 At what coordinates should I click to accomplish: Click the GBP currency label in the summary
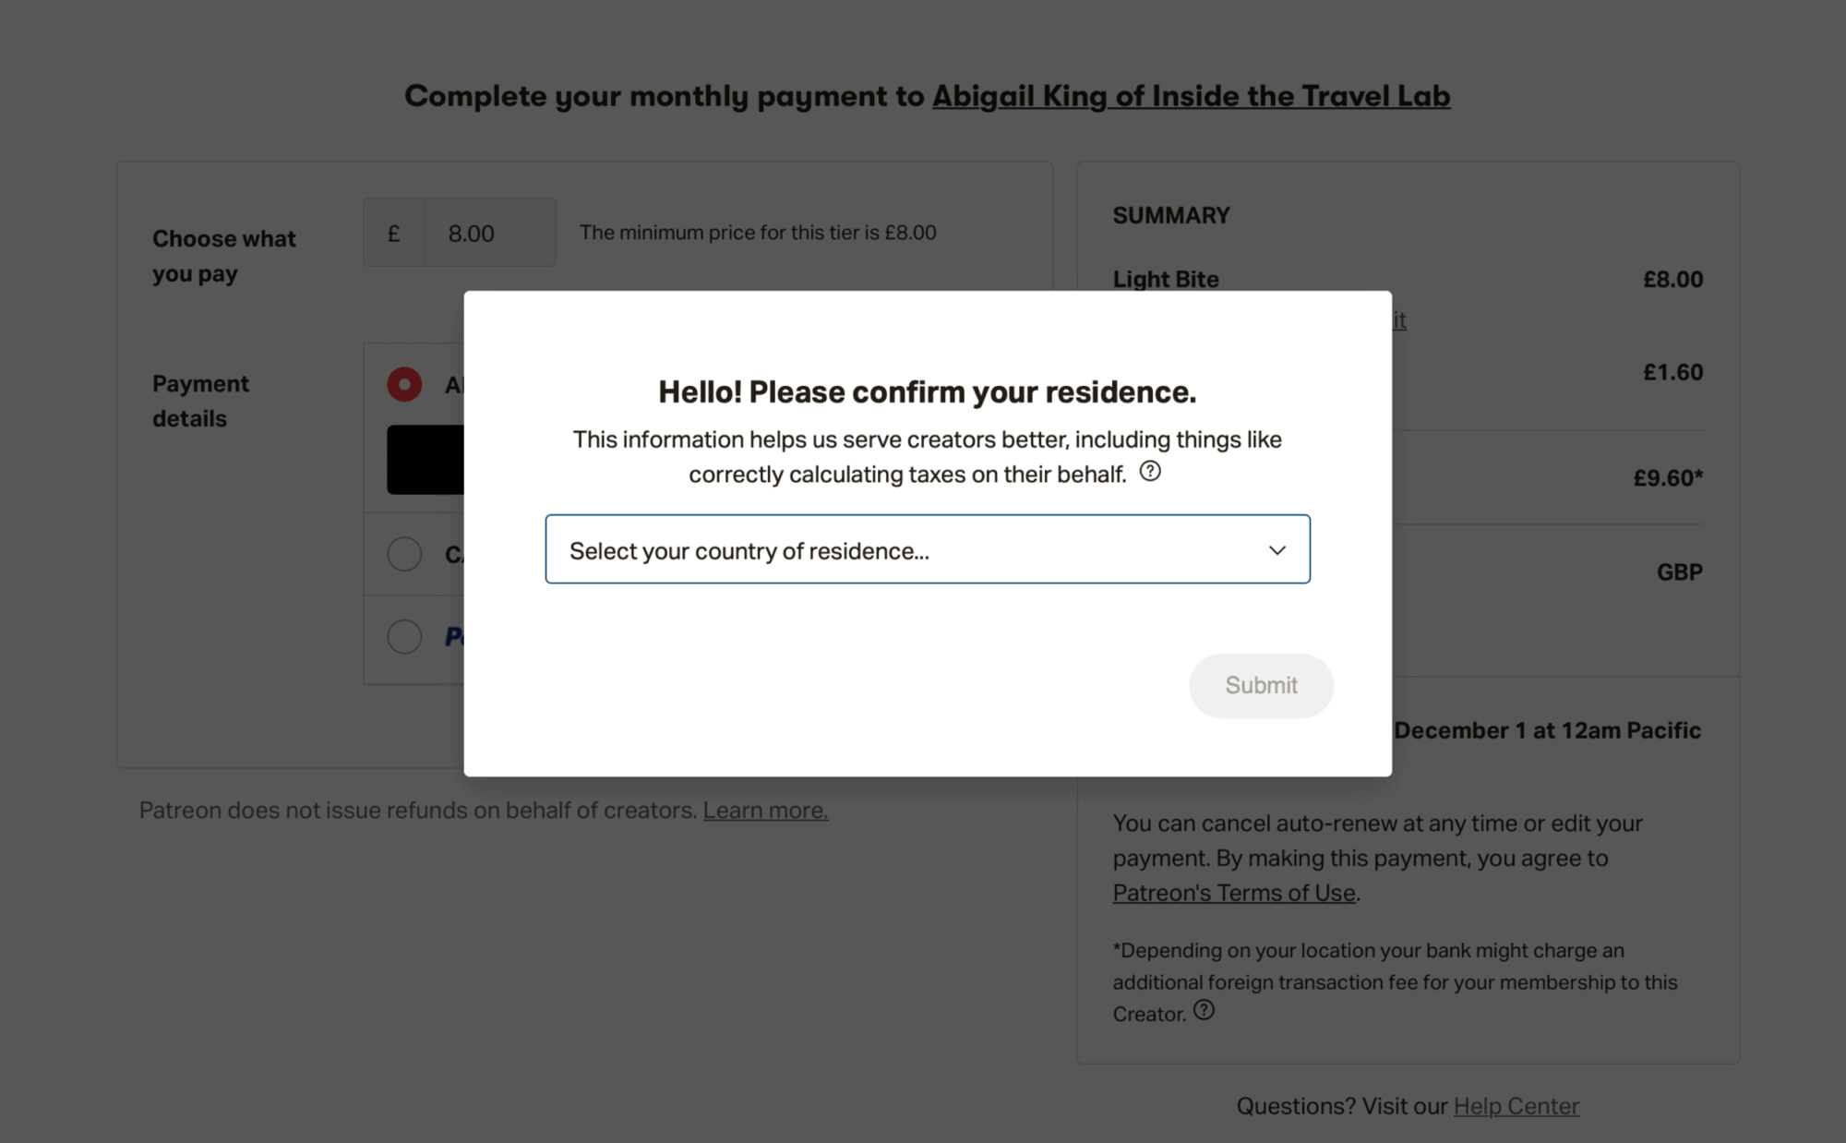pos(1679,572)
